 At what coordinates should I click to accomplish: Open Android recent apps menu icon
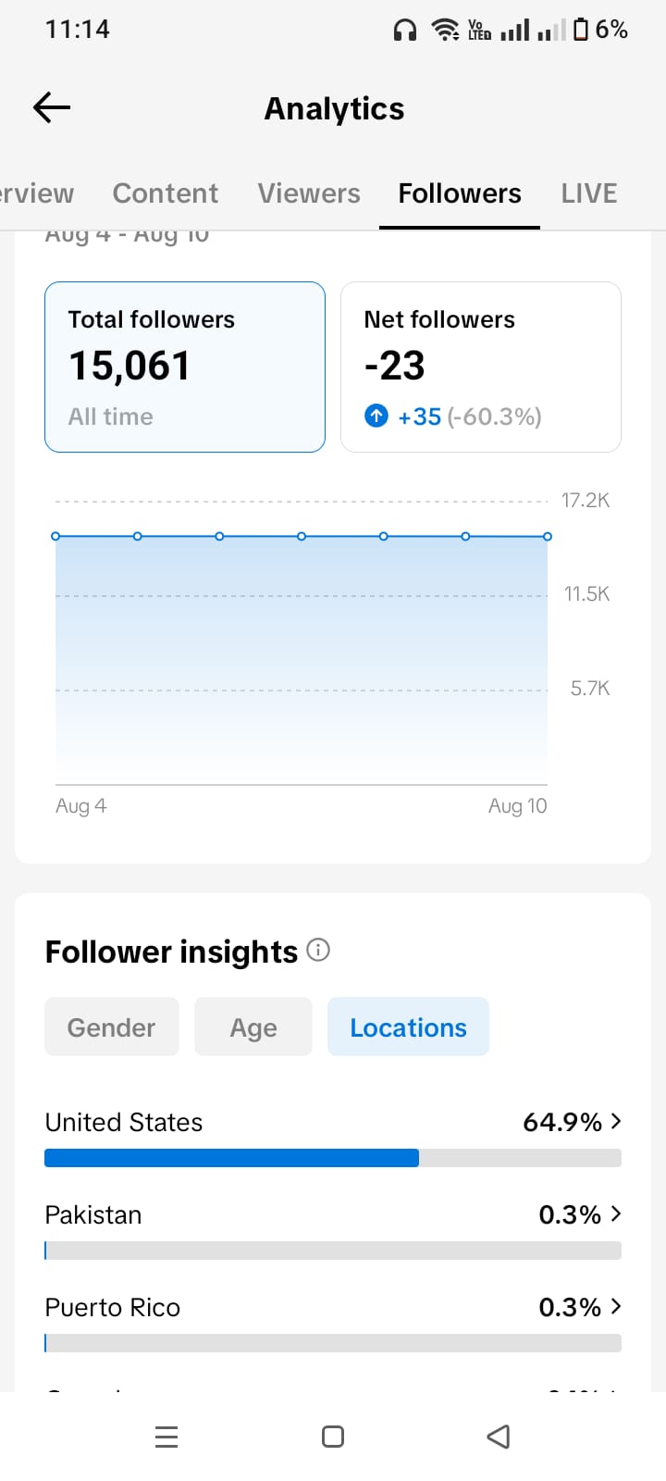(166, 1437)
